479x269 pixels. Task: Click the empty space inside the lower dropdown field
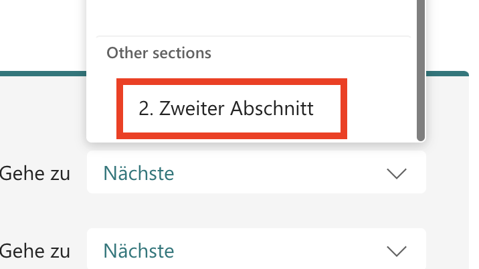pyautogui.click(x=281, y=251)
